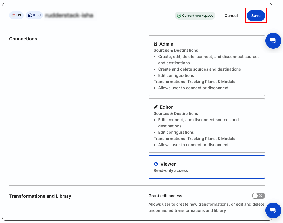Viewport: 283px width, 223px height.
Task: Click Create and delete sources and destinations
Action: tap(199, 69)
